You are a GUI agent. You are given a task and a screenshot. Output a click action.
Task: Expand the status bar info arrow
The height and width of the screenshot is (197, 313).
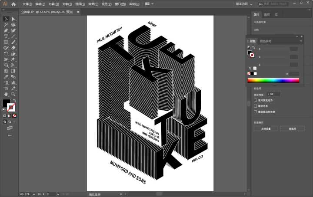coord(121,194)
